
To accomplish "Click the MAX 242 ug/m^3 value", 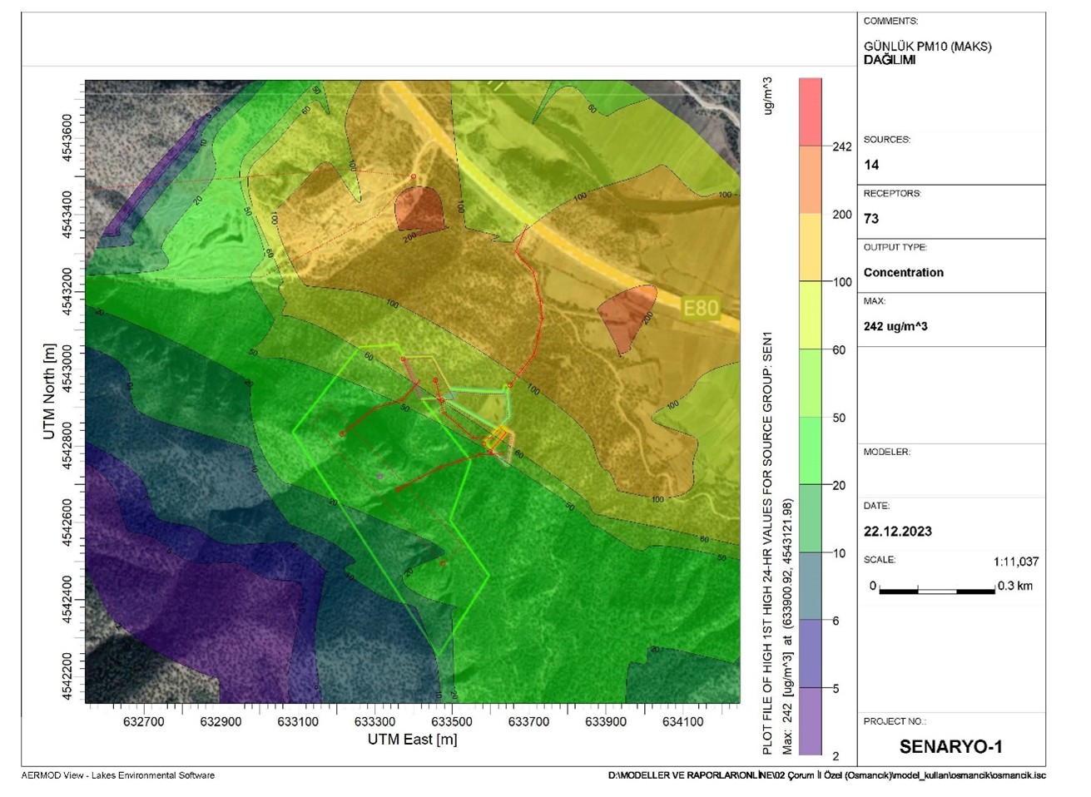I will click(x=895, y=326).
